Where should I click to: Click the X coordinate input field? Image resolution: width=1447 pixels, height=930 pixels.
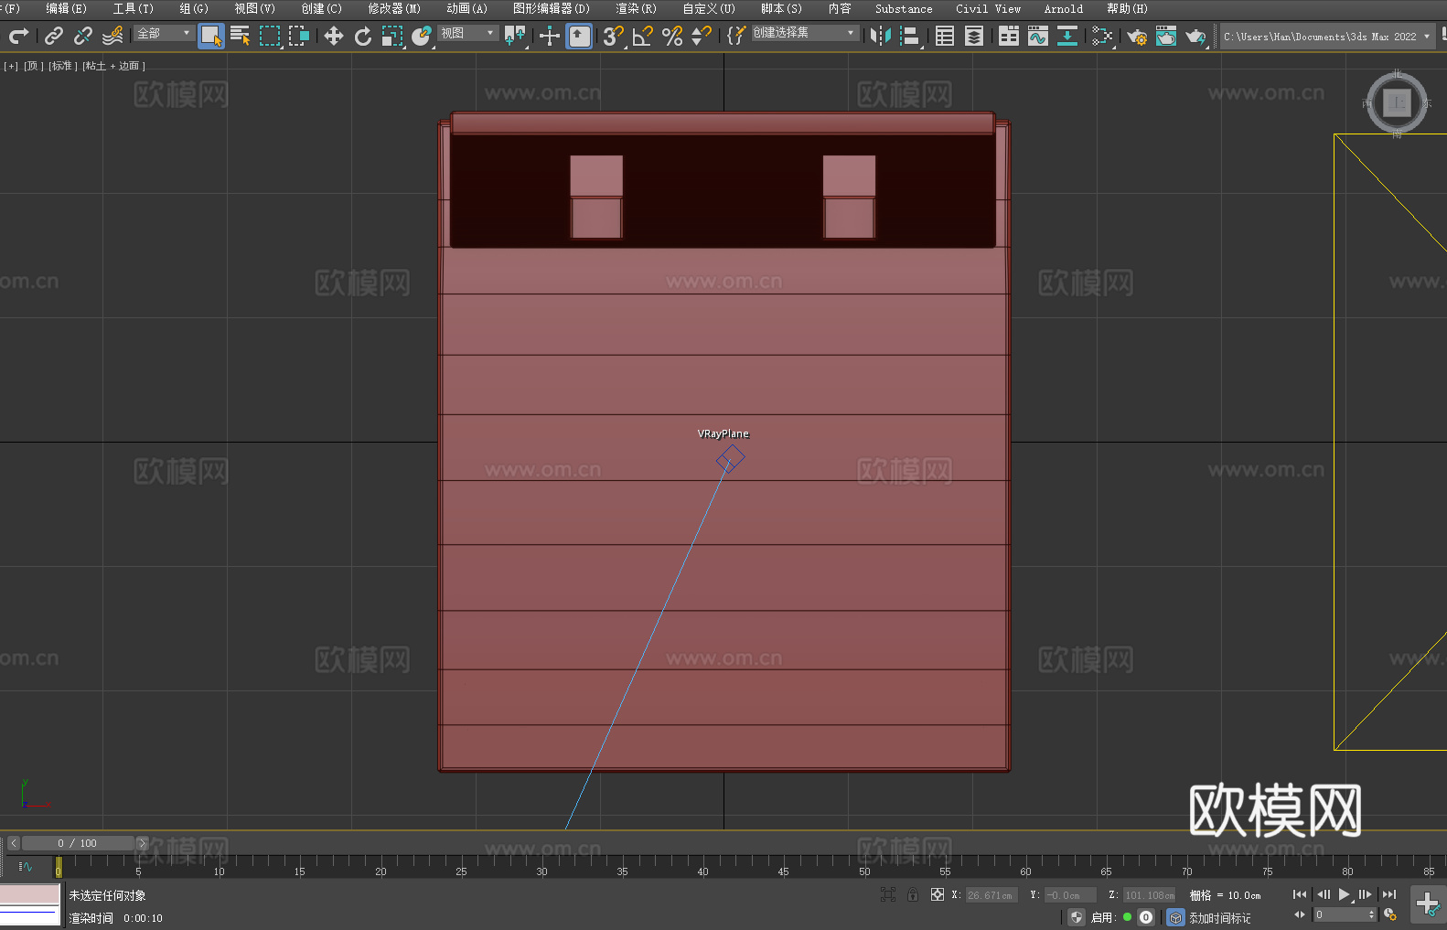pyautogui.click(x=991, y=895)
